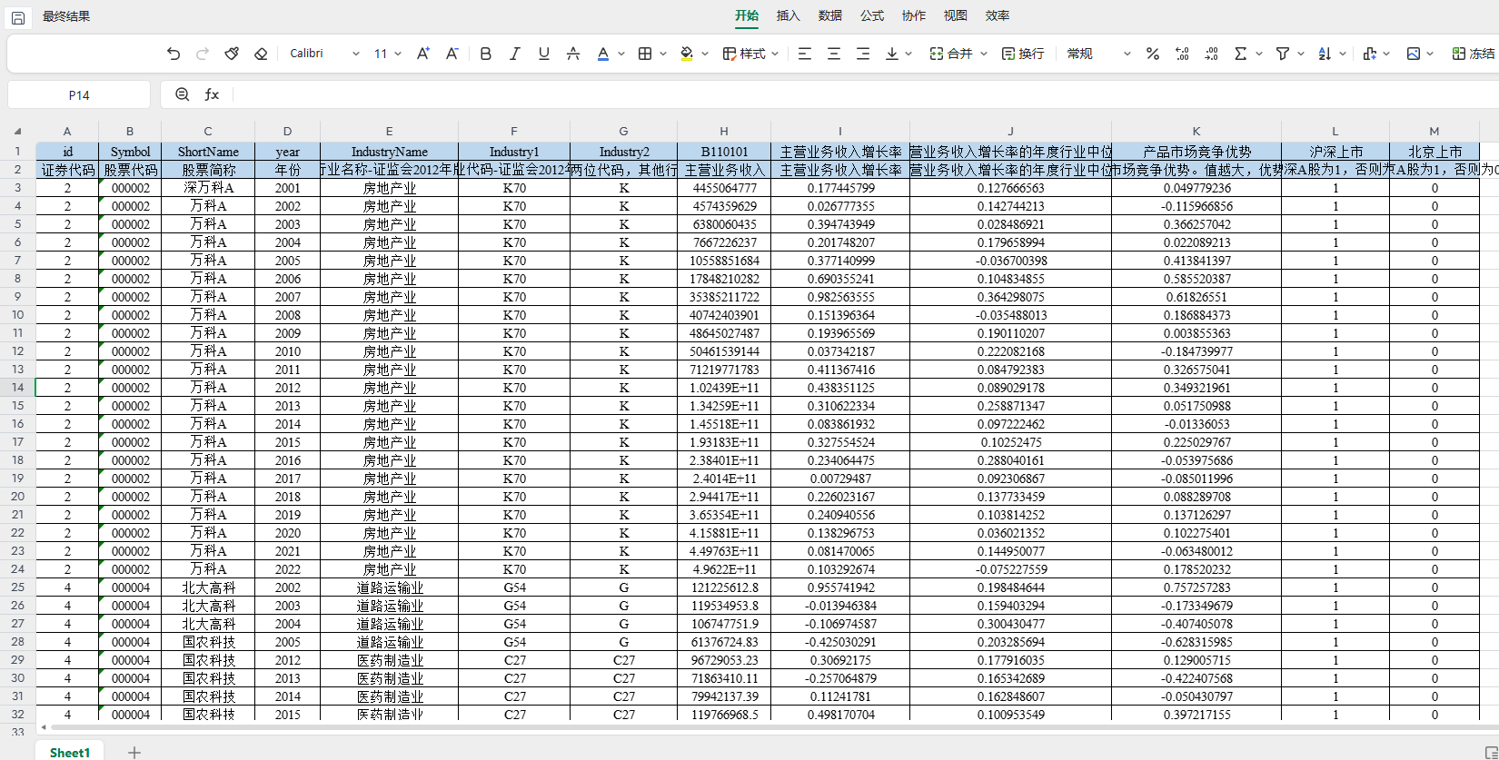
Task: Click the cell name box showing P14
Action: click(x=79, y=94)
